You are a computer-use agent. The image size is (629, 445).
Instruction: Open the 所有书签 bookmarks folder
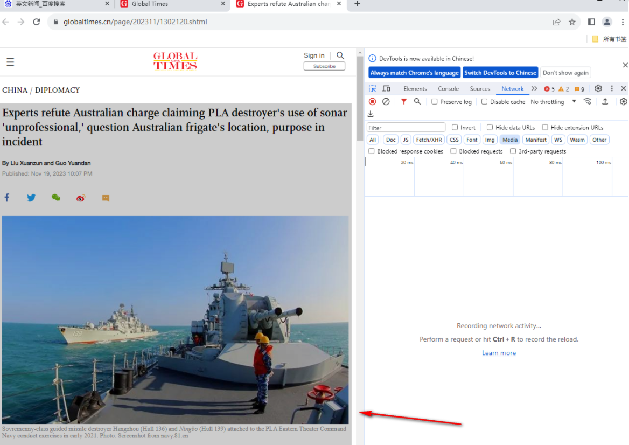point(609,39)
